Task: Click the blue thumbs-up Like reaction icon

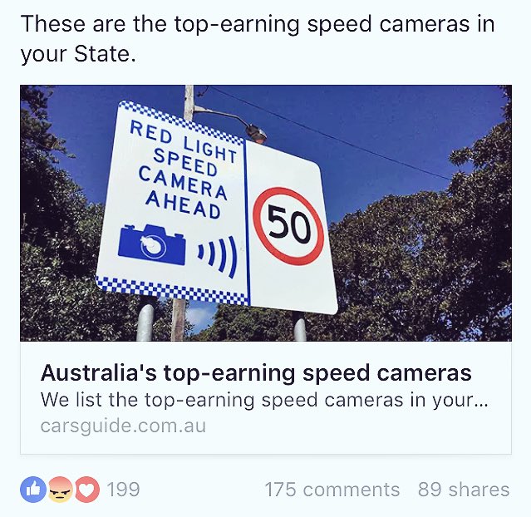Action: 33,490
